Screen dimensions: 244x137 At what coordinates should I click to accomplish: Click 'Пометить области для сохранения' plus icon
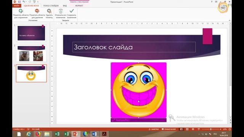coord(21,11)
